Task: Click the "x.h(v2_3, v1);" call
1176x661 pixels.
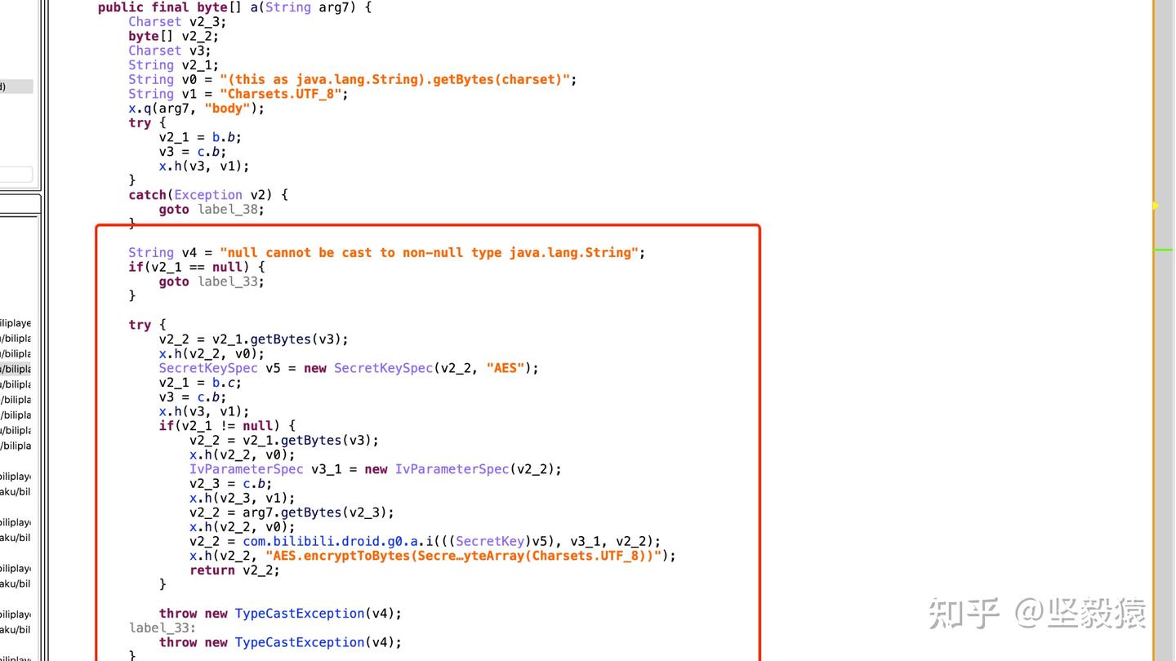Action: point(242,498)
